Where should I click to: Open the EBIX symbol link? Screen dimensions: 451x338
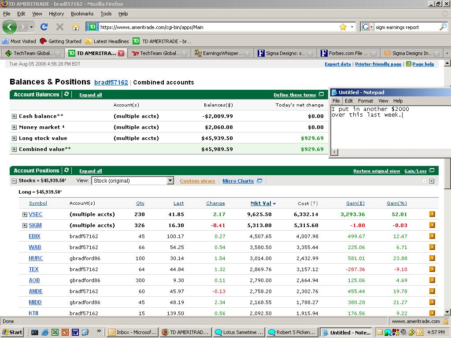[34, 236]
